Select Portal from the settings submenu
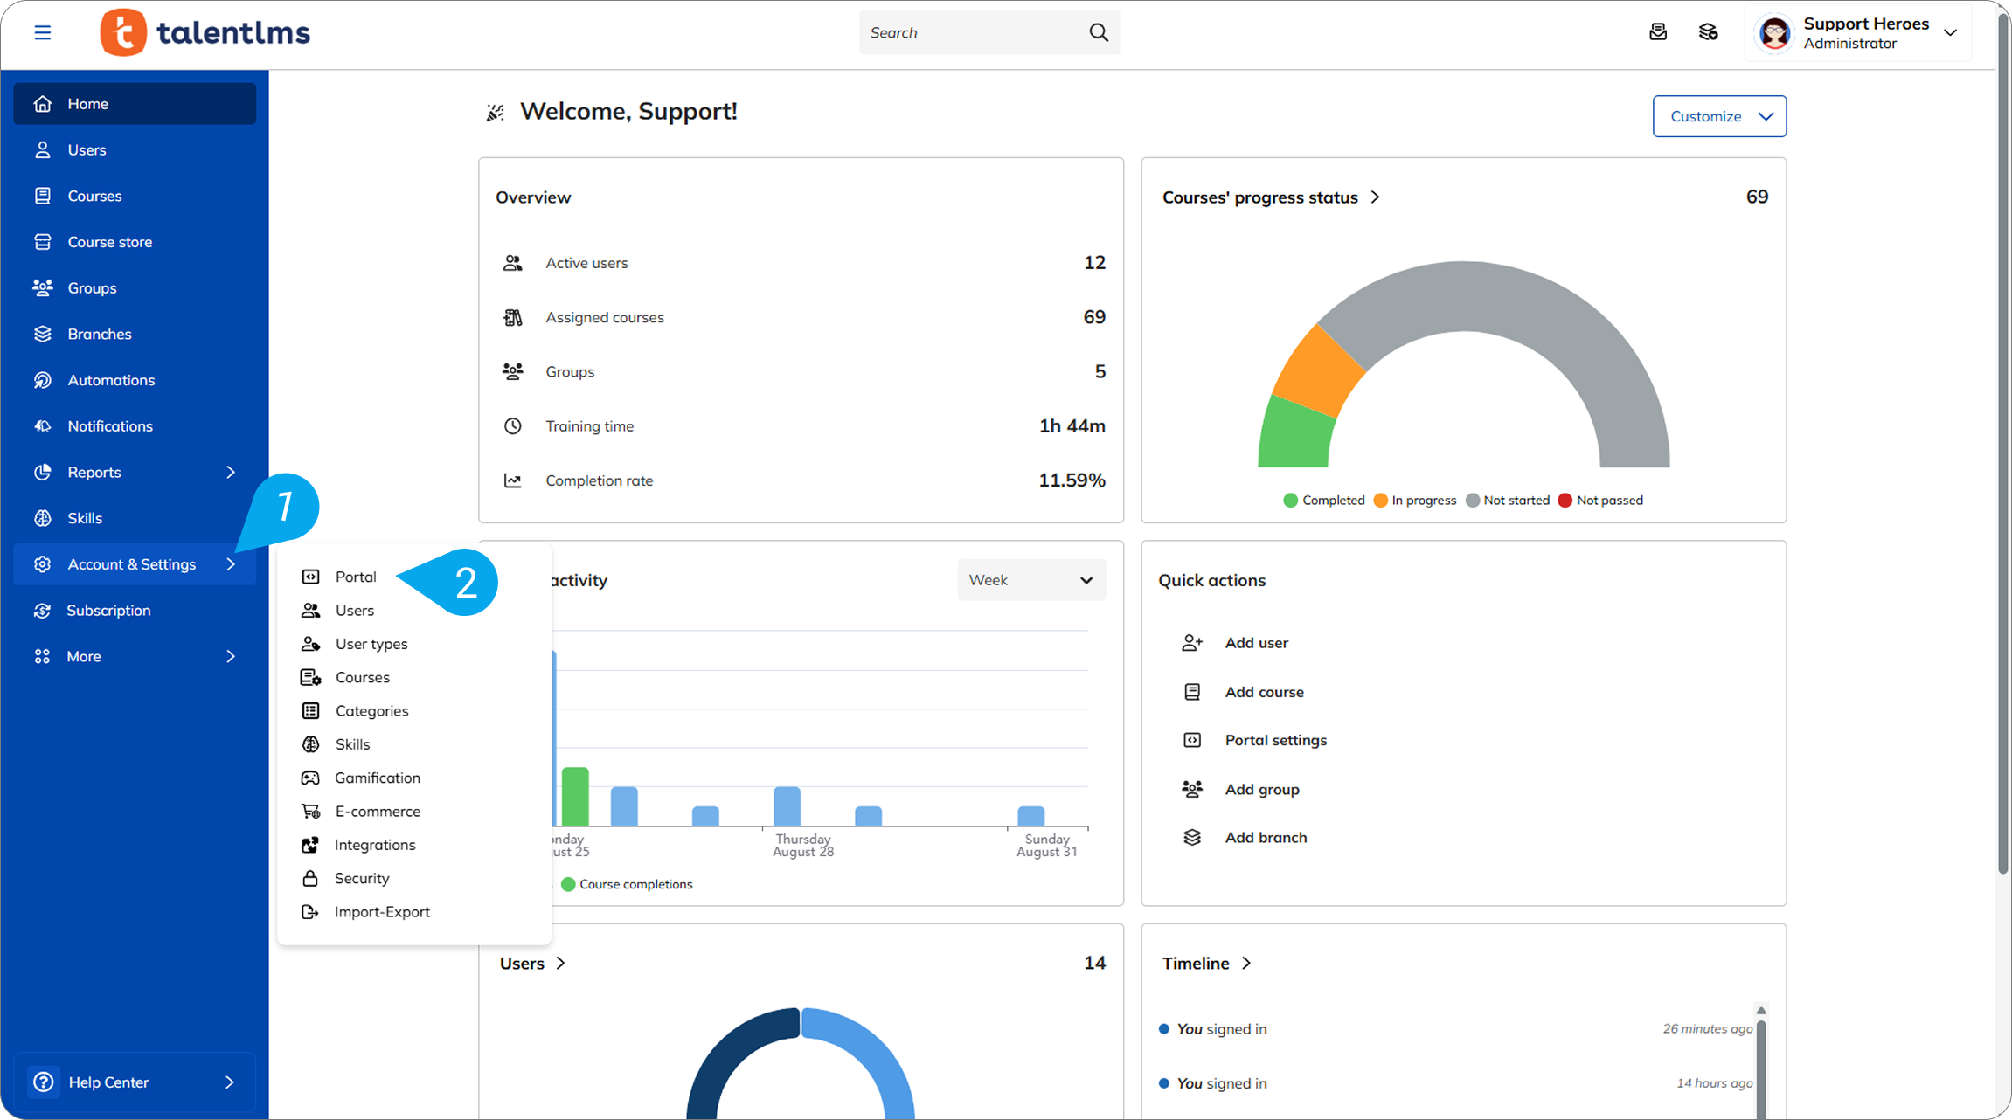 tap(356, 577)
